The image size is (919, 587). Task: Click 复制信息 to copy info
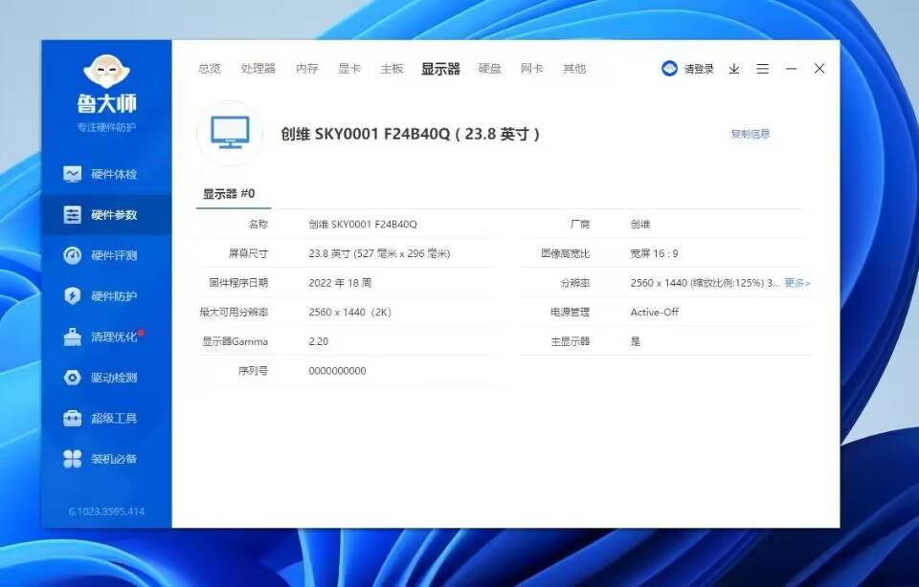751,134
